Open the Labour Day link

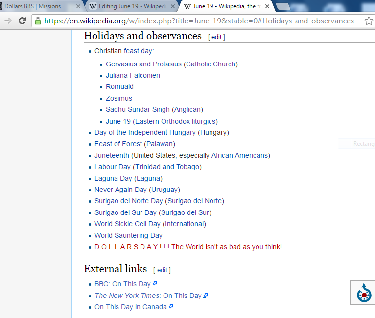113,167
